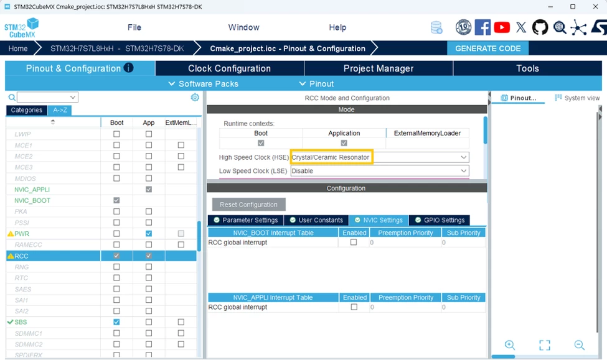Click the network star community icon

578,27
